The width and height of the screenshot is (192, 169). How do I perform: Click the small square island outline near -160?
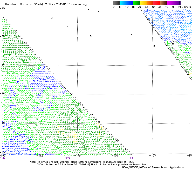[67, 26]
